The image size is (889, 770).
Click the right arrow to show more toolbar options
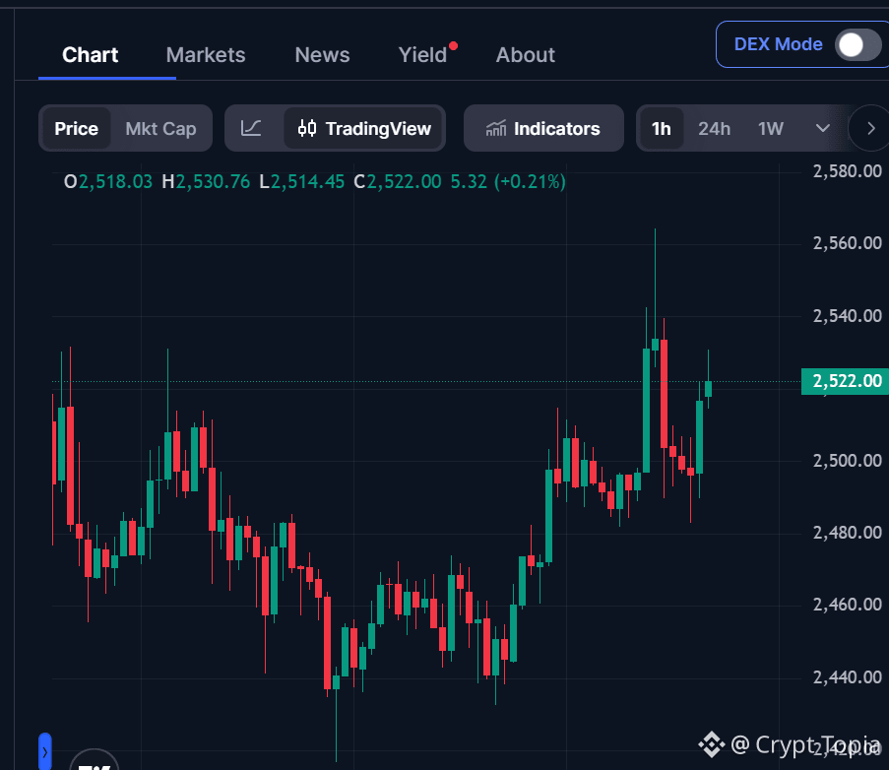click(871, 128)
